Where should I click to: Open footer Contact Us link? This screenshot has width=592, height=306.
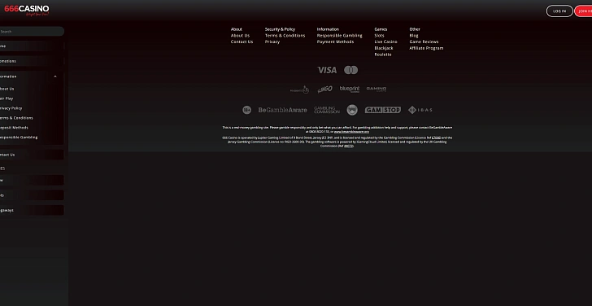242,42
